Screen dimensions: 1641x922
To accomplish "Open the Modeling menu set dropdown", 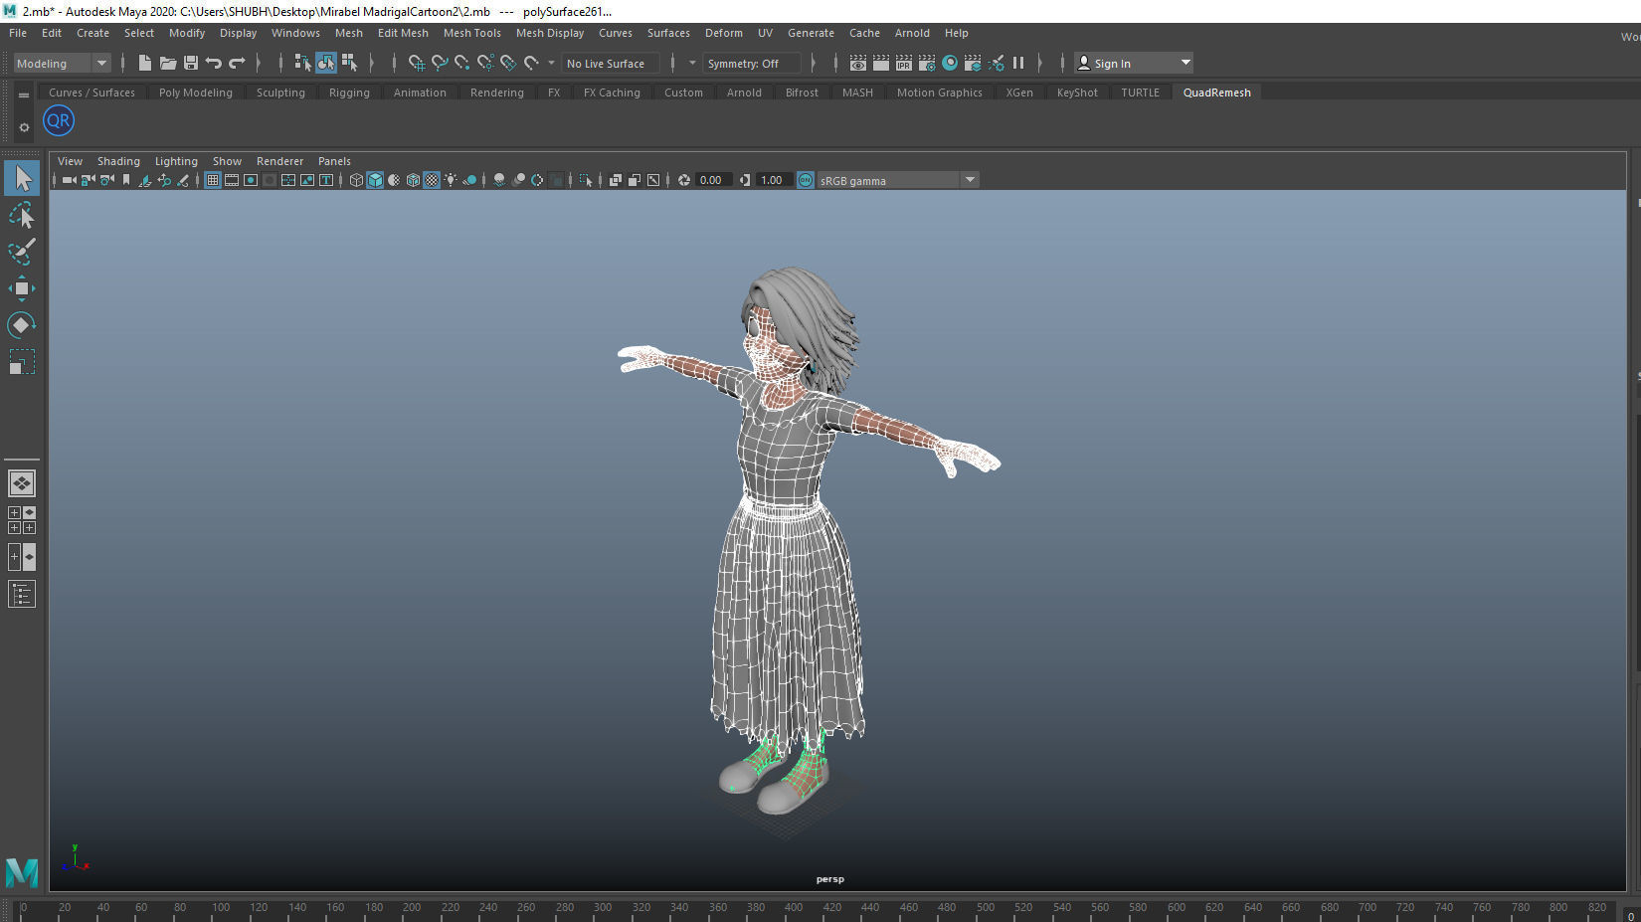I will coord(99,63).
